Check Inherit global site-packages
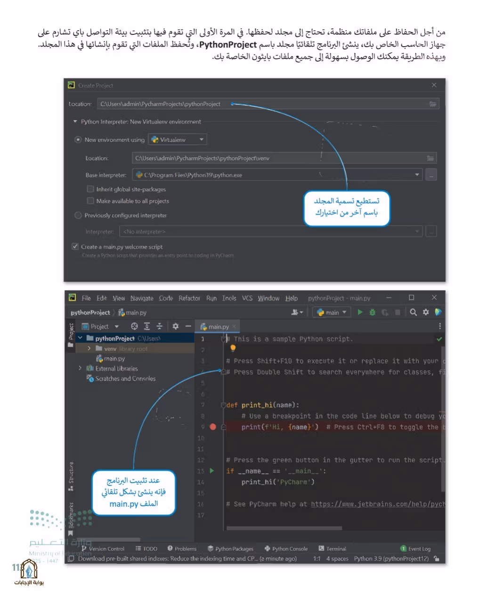 90,189
